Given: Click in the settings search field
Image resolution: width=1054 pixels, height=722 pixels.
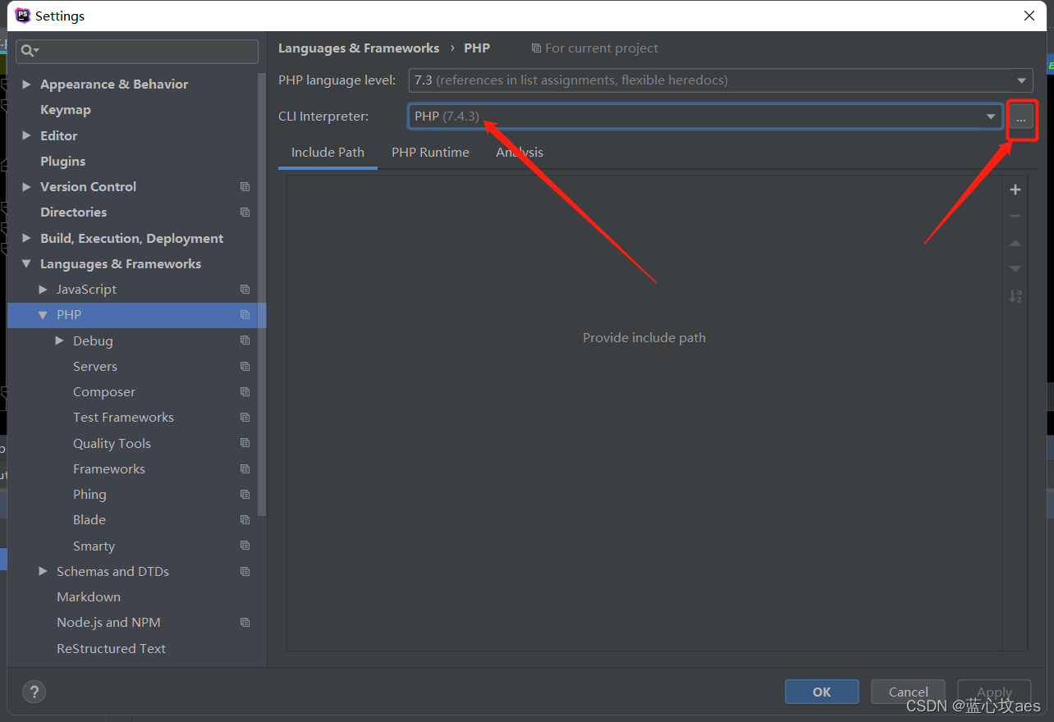Looking at the screenshot, I should (x=137, y=51).
